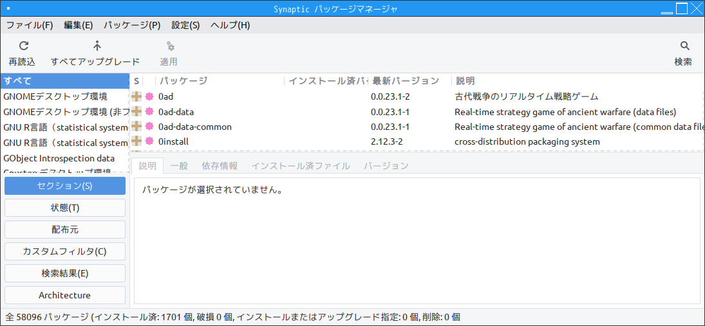
Task: Sort by the 説明 column header
Action: 578,81
